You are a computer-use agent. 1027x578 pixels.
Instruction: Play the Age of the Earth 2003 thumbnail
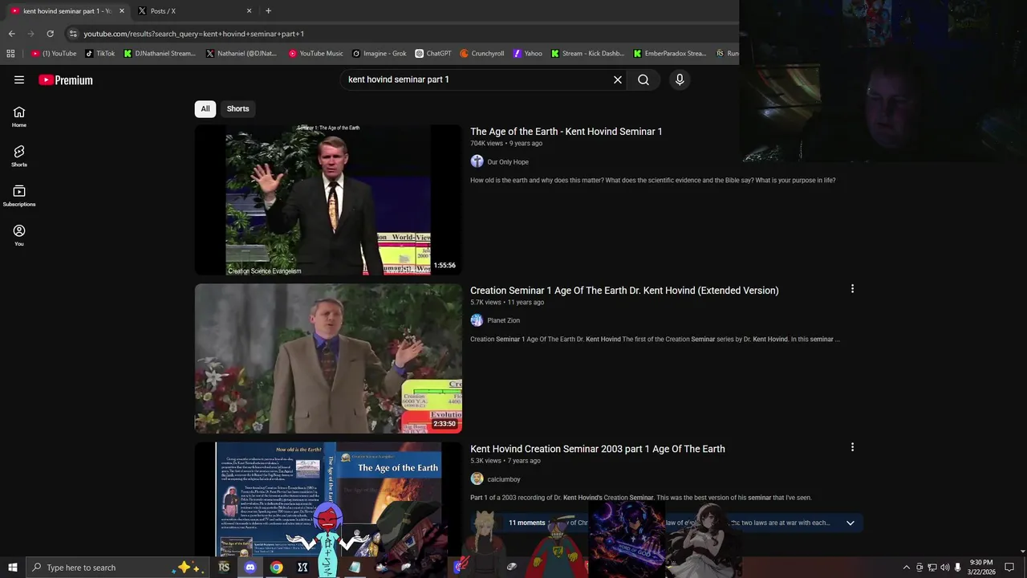click(x=328, y=499)
